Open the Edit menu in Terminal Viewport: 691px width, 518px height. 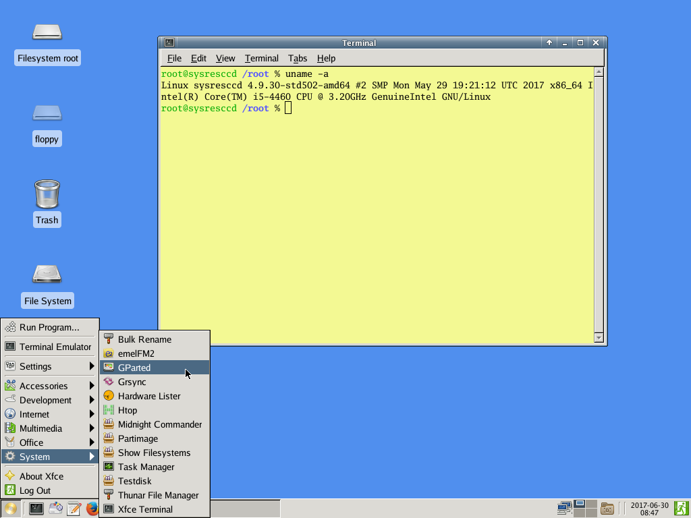pyautogui.click(x=198, y=58)
